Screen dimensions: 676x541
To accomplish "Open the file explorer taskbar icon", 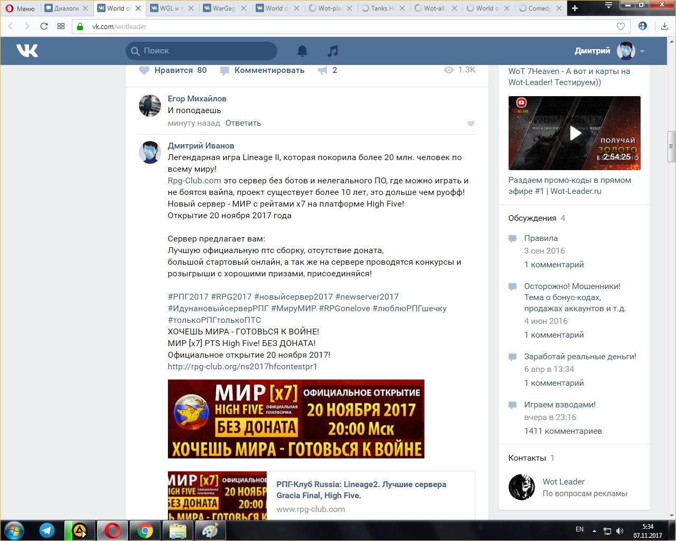I will click(x=177, y=530).
